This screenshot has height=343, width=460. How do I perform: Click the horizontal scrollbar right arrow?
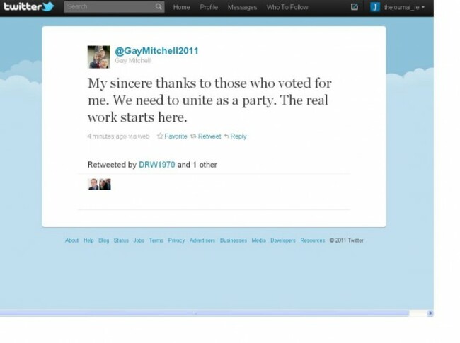[x=430, y=313]
